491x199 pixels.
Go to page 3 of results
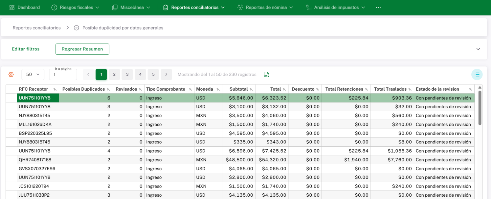click(x=127, y=75)
